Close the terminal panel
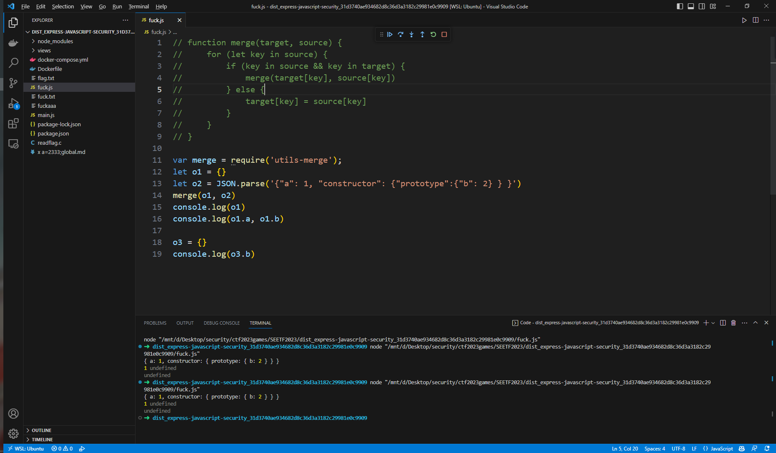Viewport: 776px width, 453px height. click(x=766, y=323)
